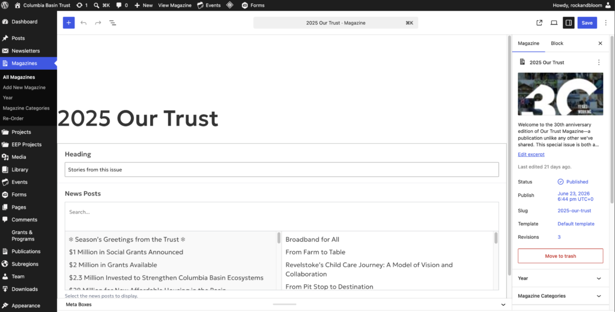
Task: Click the blue Save button
Action: point(587,23)
